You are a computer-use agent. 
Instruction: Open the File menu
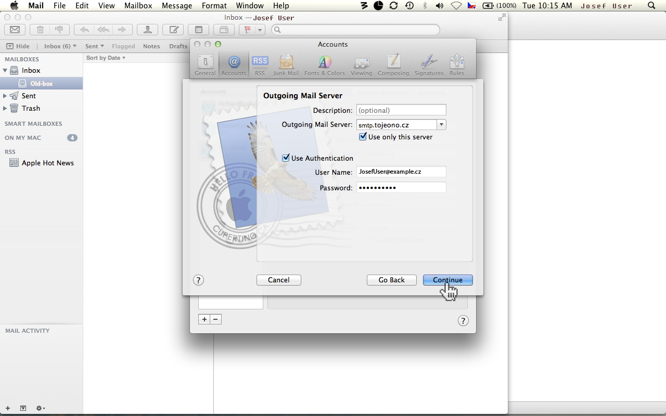[59, 6]
